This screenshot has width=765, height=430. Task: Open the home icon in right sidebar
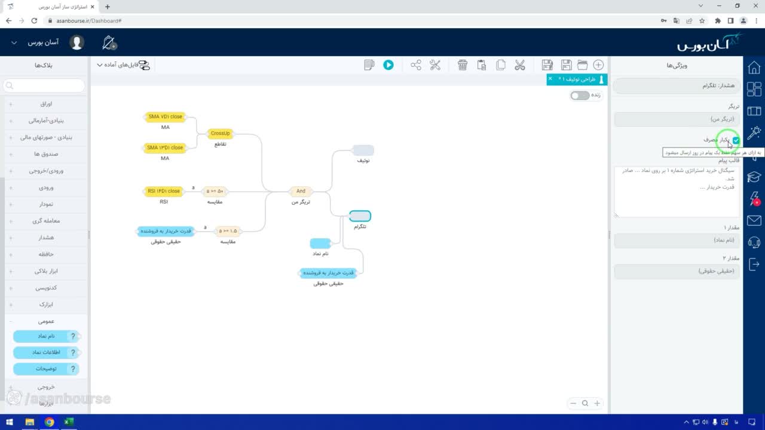754,67
